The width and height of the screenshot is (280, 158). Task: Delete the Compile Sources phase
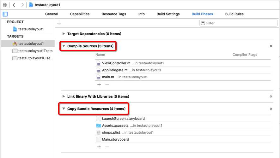[x=271, y=46]
